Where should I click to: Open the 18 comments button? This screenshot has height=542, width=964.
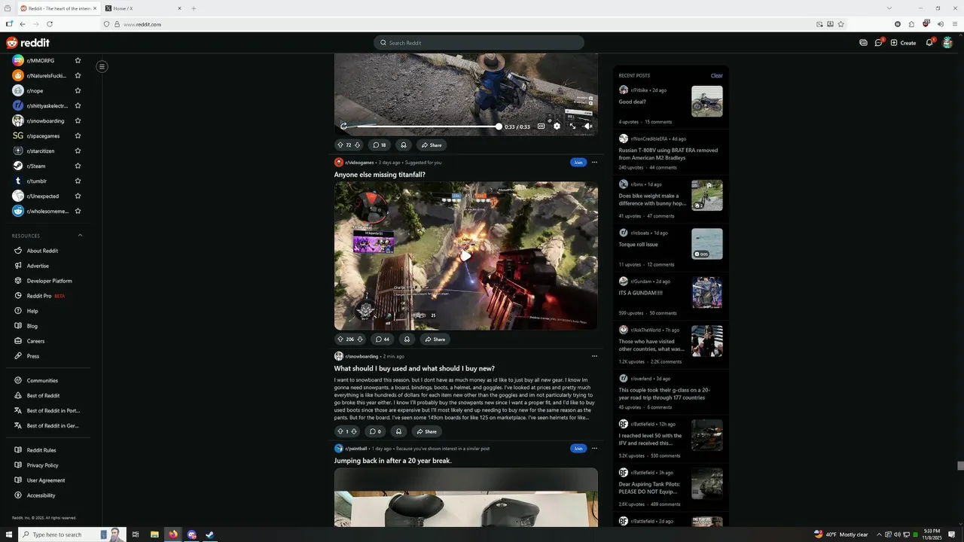click(x=380, y=145)
